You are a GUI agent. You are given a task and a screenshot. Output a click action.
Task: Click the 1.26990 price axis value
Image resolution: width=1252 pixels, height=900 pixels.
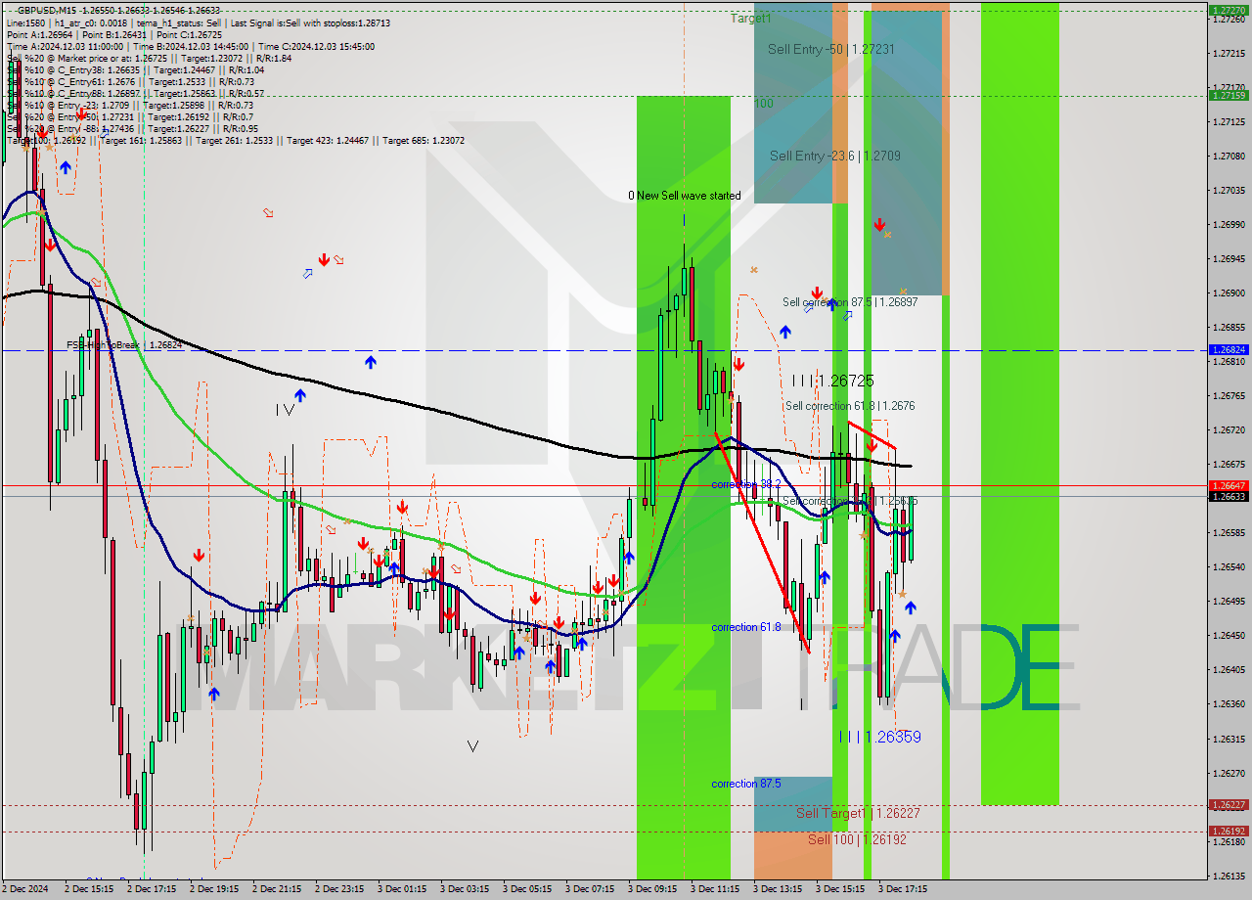1229,224
